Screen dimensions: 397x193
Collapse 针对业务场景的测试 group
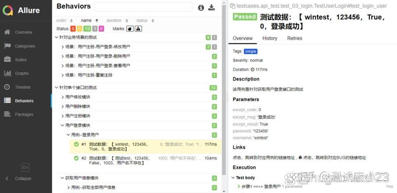click(56, 38)
